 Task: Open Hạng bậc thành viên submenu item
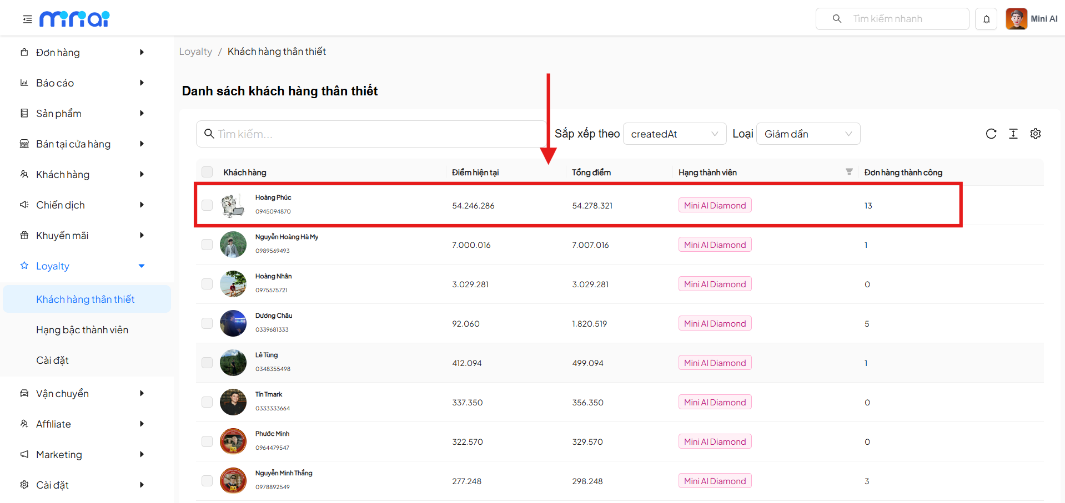click(82, 330)
